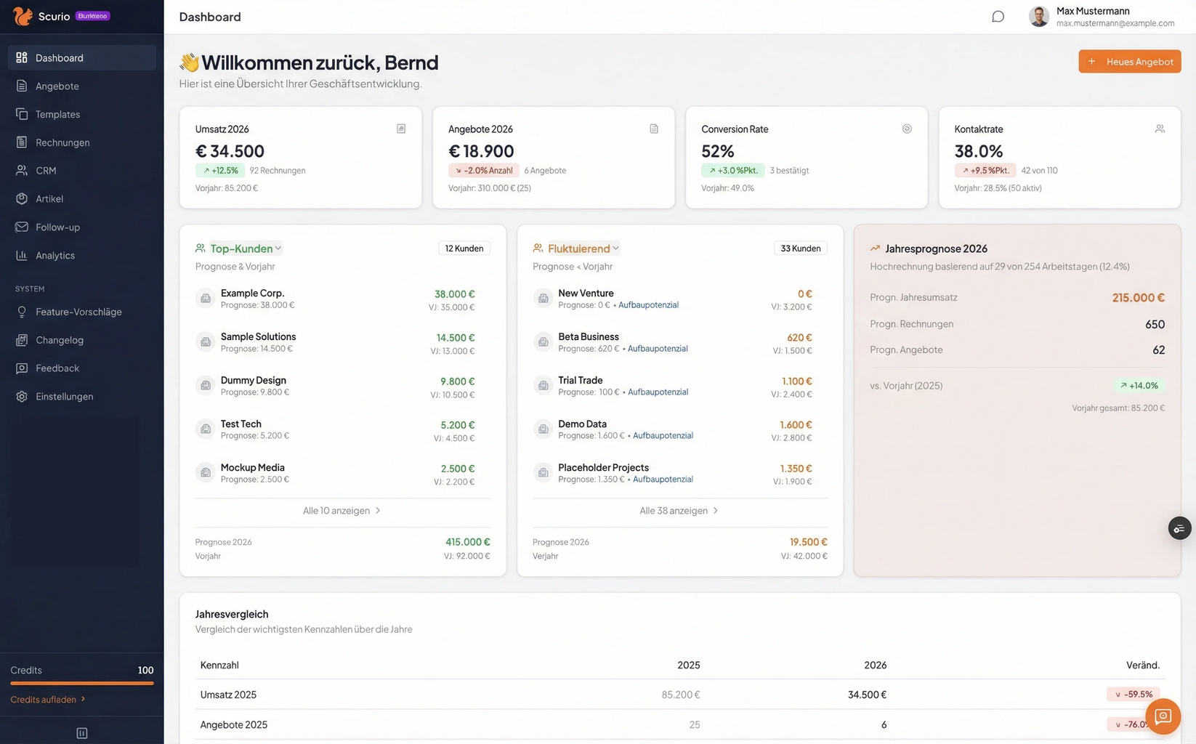Open the Fluktuierend dropdown selector

583,248
